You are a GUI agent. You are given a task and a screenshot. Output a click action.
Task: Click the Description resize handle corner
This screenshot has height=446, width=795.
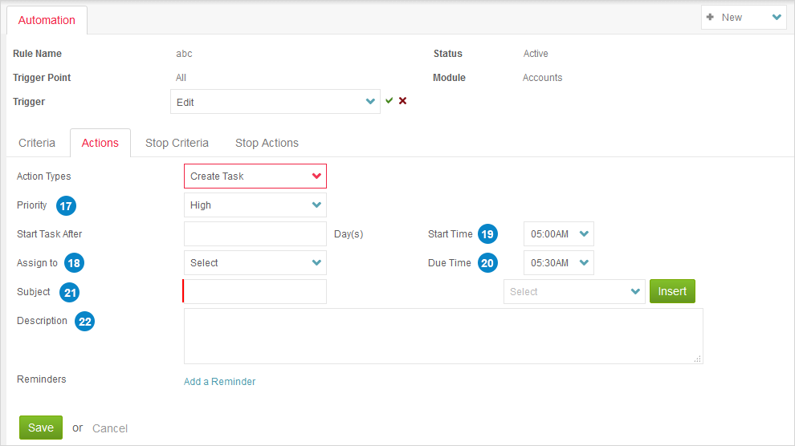698,359
